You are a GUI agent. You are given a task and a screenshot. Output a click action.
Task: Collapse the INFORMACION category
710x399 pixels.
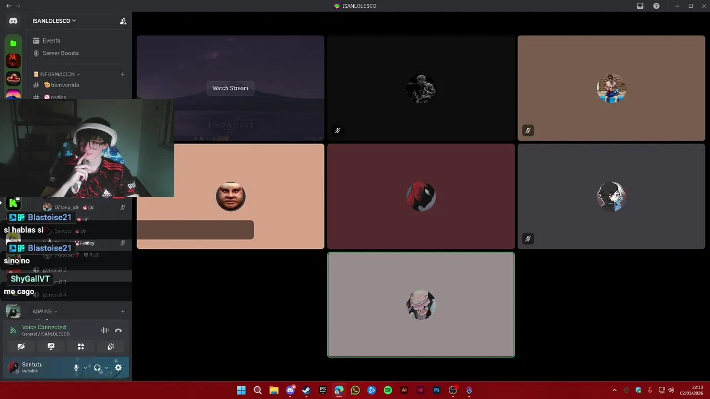pyautogui.click(x=57, y=74)
